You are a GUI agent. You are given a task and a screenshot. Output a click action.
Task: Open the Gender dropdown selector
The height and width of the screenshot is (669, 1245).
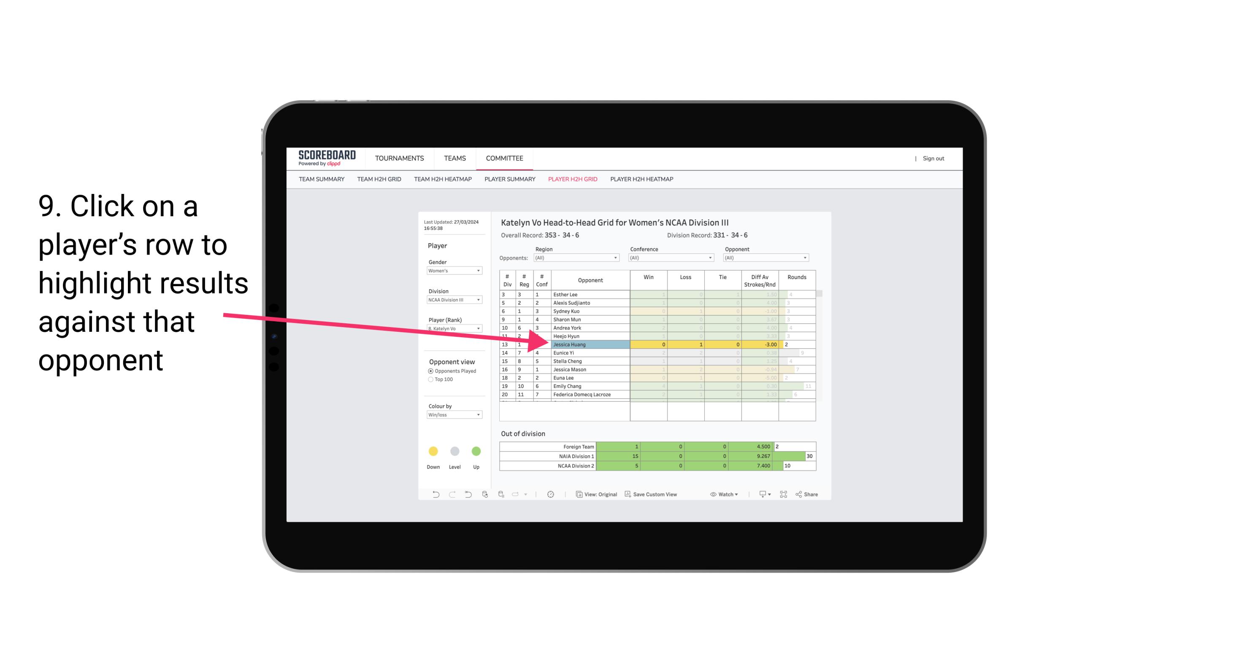(x=452, y=272)
